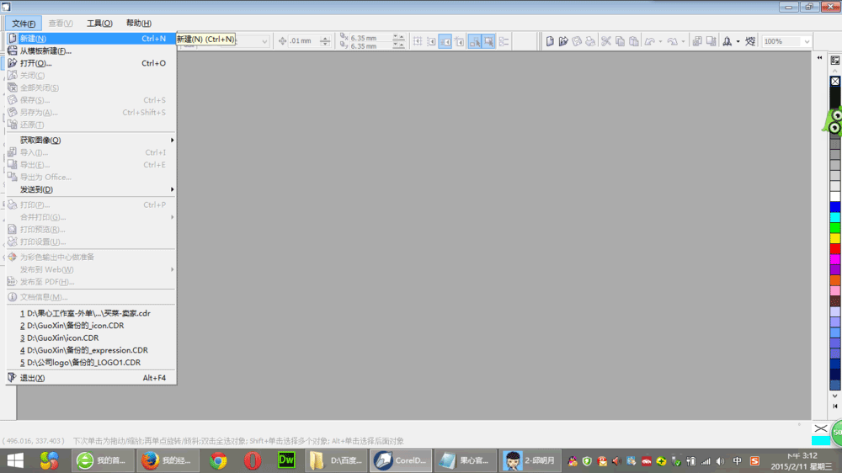Click the docker icon at palette top

(835, 61)
